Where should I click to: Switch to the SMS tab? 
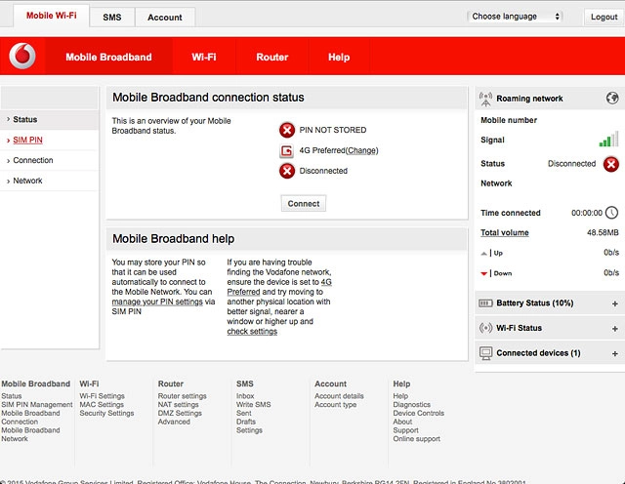(x=112, y=18)
